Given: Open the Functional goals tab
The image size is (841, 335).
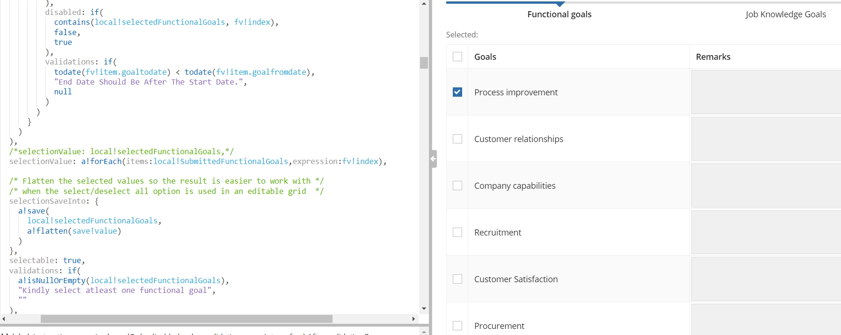Looking at the screenshot, I should [x=559, y=14].
